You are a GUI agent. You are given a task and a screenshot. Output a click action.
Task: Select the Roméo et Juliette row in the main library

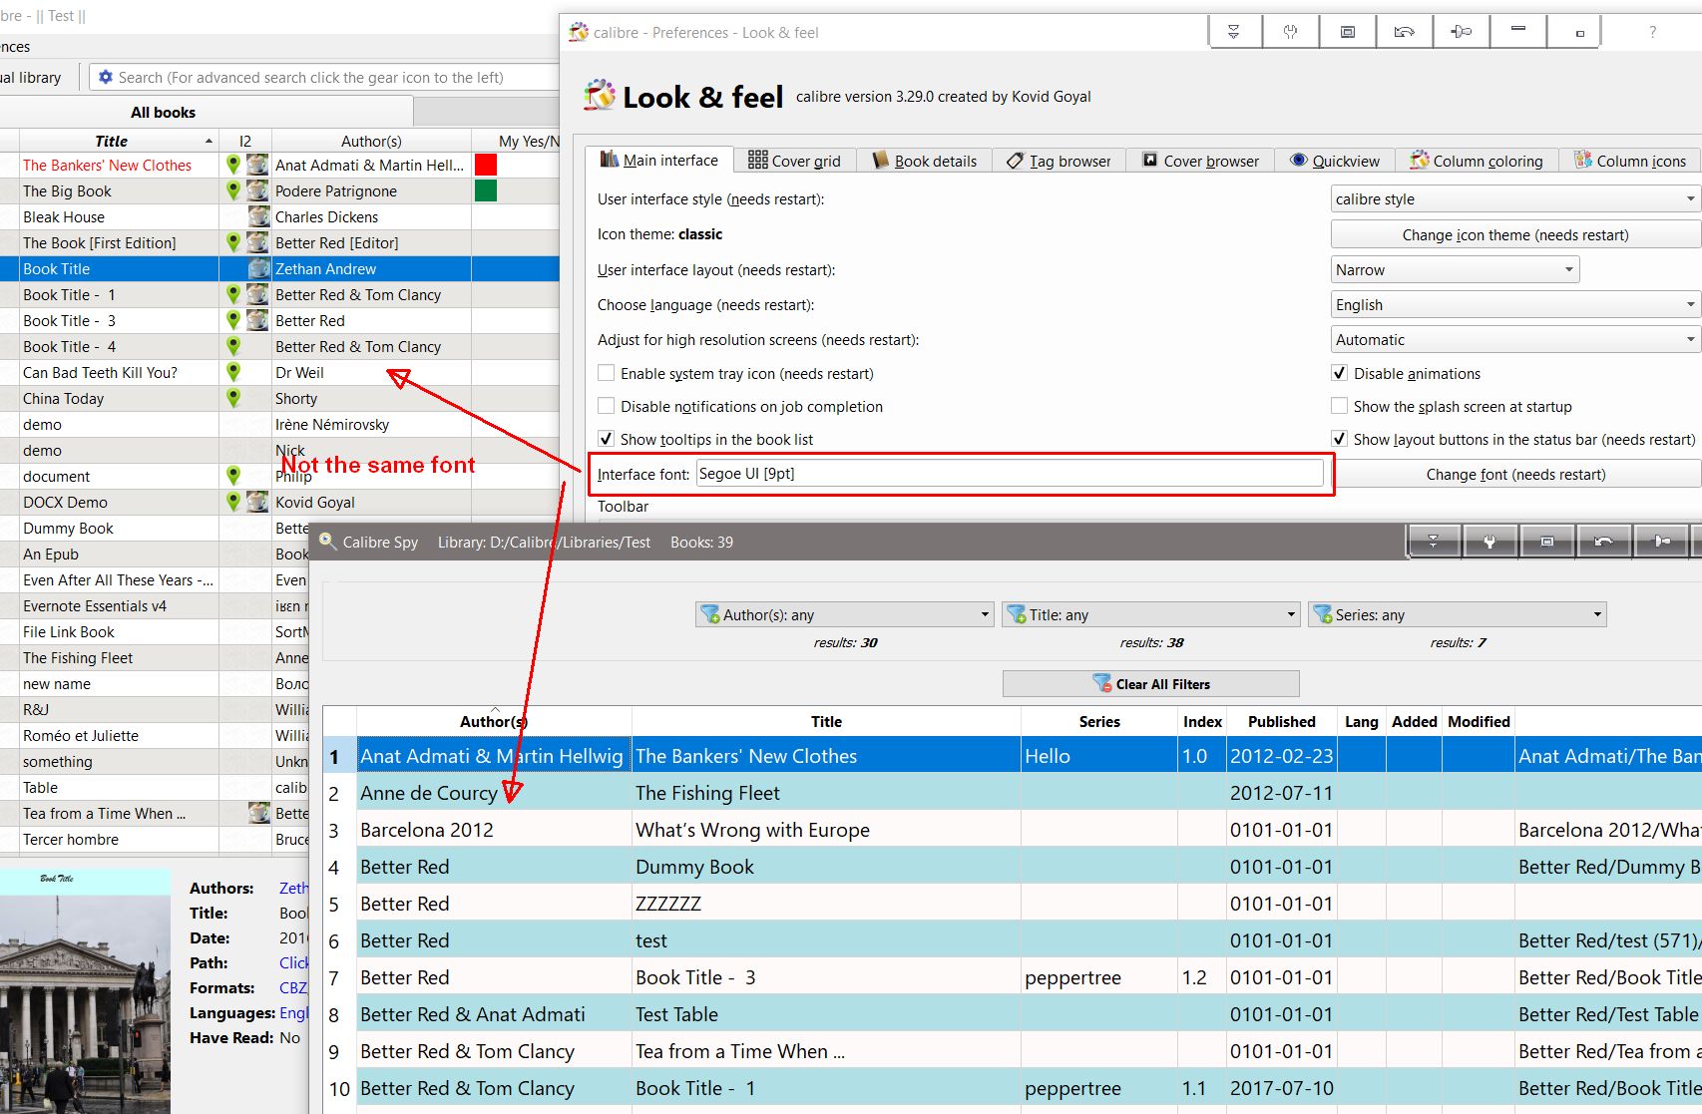pos(155,735)
